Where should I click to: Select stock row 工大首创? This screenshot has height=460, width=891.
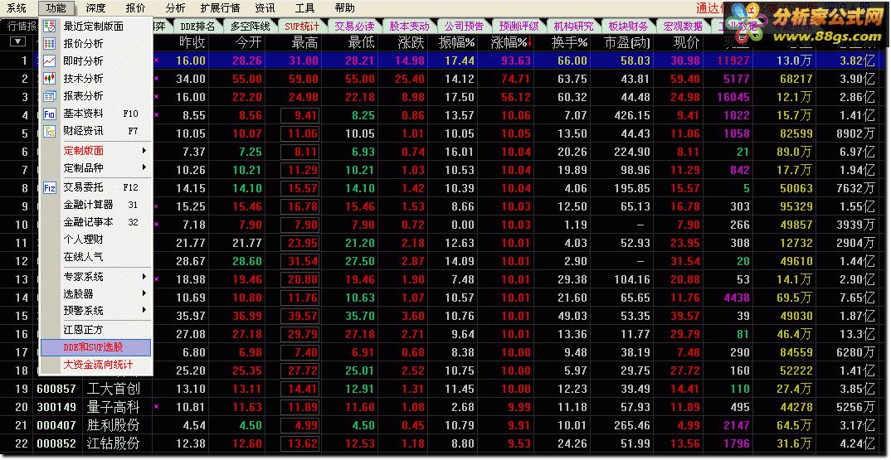tap(113, 389)
